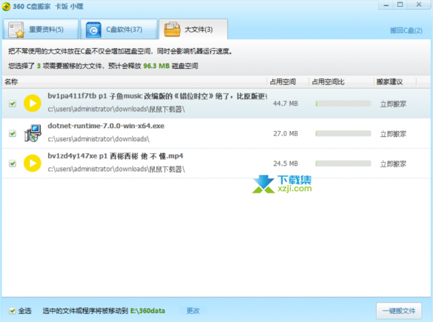
Task: Switch to the 重要资料(5) tab
Action: pos(41,29)
